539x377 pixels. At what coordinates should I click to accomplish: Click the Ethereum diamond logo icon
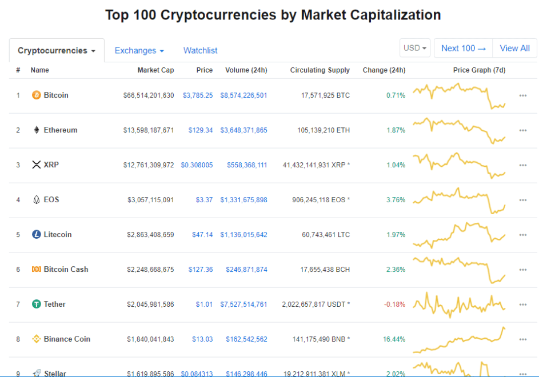click(x=36, y=130)
